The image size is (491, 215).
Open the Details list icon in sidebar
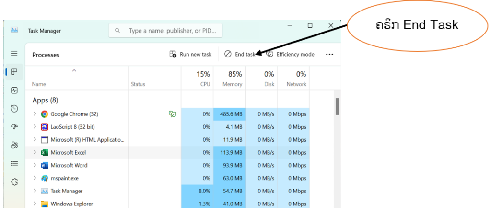14,163
